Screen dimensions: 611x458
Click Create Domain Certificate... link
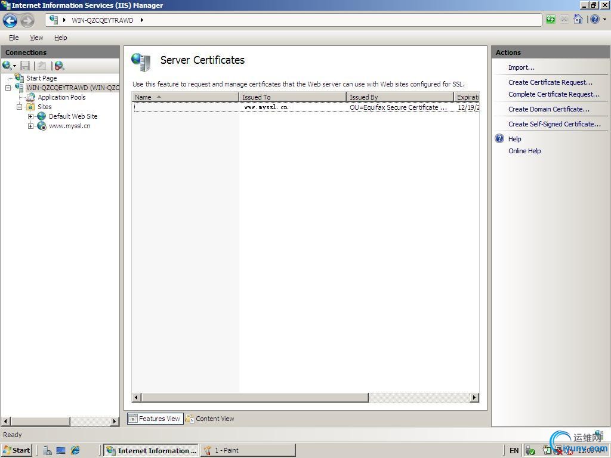[x=549, y=109]
